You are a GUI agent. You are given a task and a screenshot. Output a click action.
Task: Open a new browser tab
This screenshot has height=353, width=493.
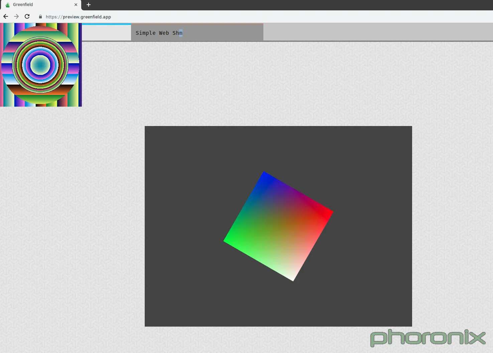click(89, 5)
